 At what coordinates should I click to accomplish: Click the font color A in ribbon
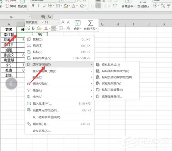pos(74,6)
